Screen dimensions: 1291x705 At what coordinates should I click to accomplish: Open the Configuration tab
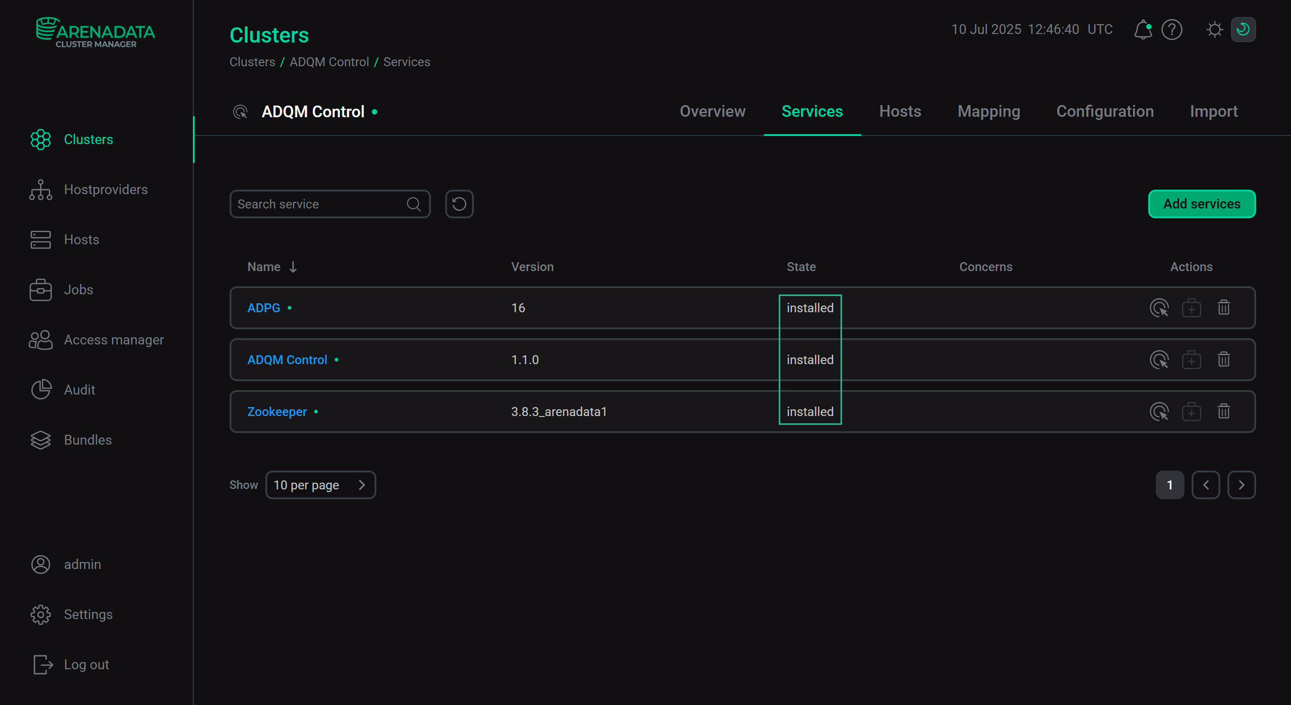(1104, 111)
